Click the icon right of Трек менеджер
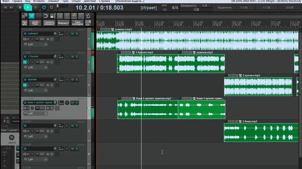Image resolution: width=302 pixels, height=169 pixels. [x=88, y=23]
